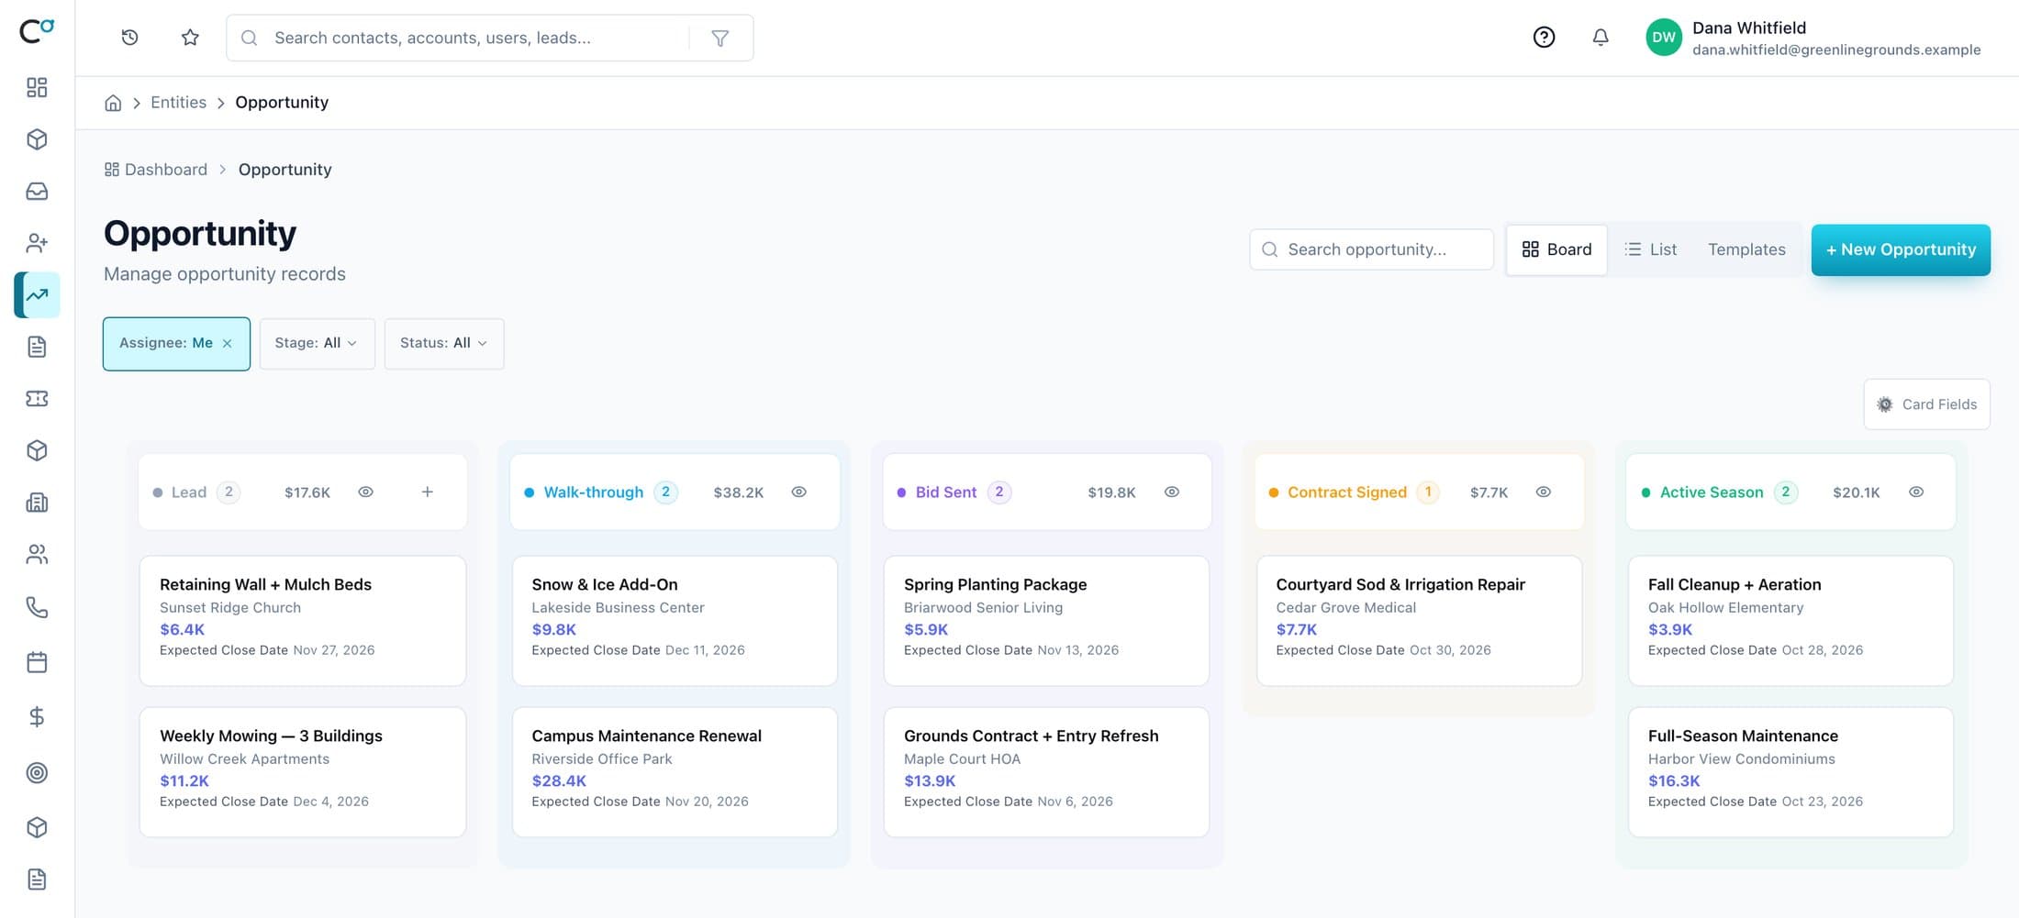Toggle visibility of Active Season column
This screenshot has height=918, width=2019.
(x=1916, y=492)
